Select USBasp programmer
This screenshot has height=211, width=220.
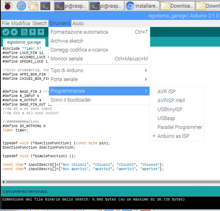pyautogui.click(x=177, y=118)
